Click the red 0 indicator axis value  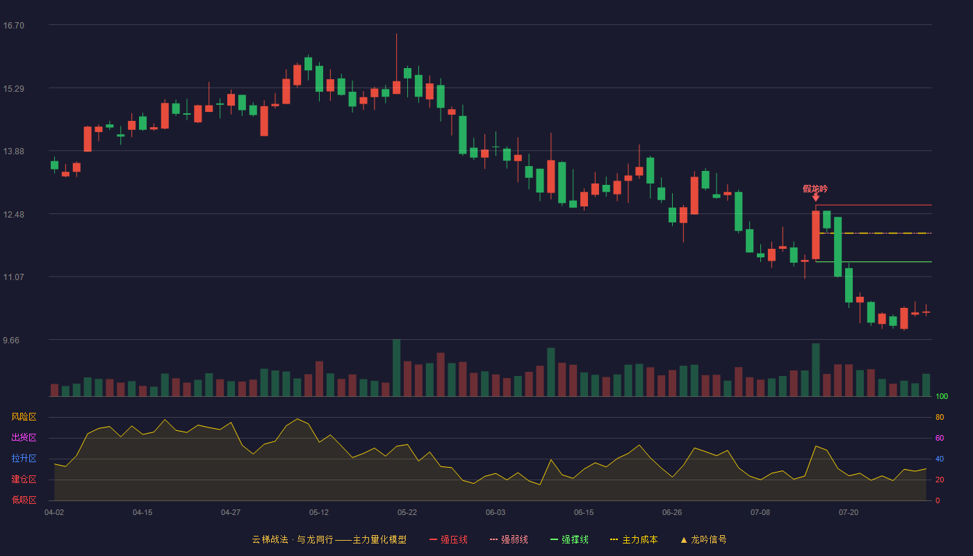[x=938, y=500]
